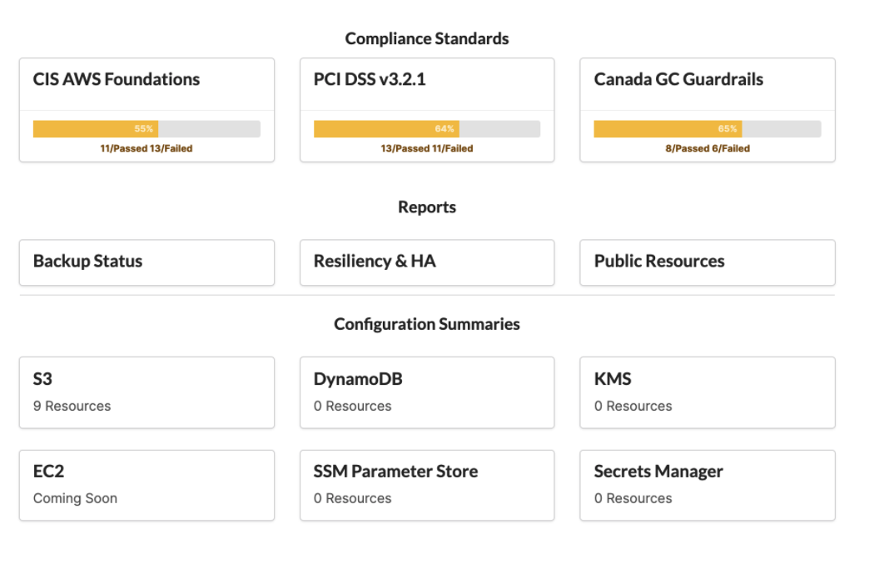869x569 pixels.
Task: Click the '8/Passed 6/Failed' result text
Action: [707, 148]
